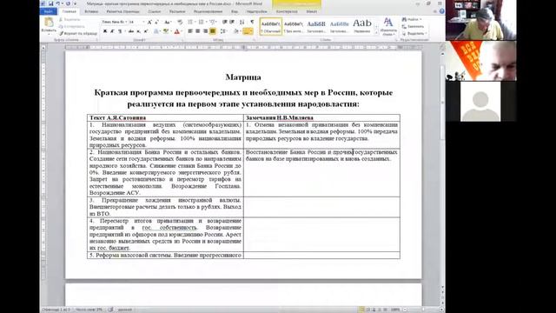Viewport: 556px width, 313px height.
Task: Click the word count in status bar
Action: [x=89, y=310]
